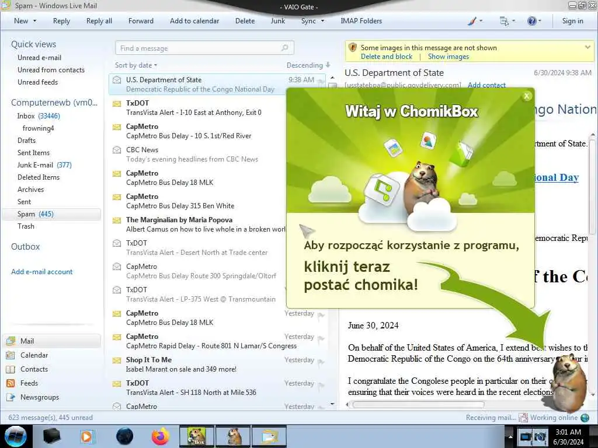The image size is (598, 448).
Task: Open IMAP Folders
Action: 361,21
